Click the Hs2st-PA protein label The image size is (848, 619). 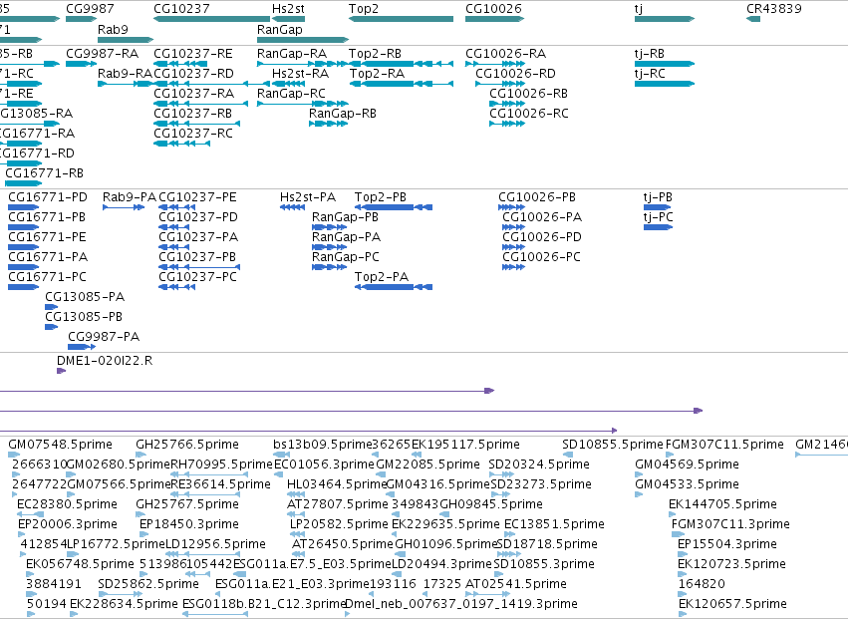click(x=308, y=197)
